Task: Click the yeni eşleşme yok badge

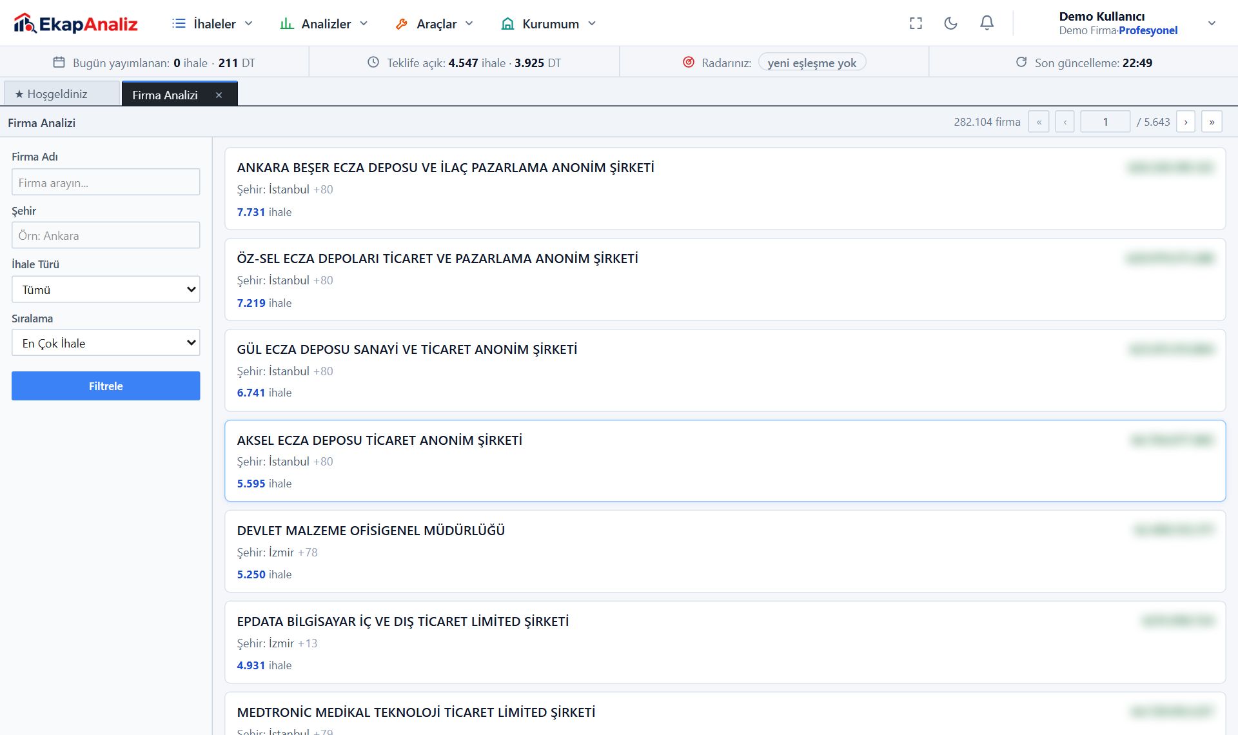Action: (812, 63)
